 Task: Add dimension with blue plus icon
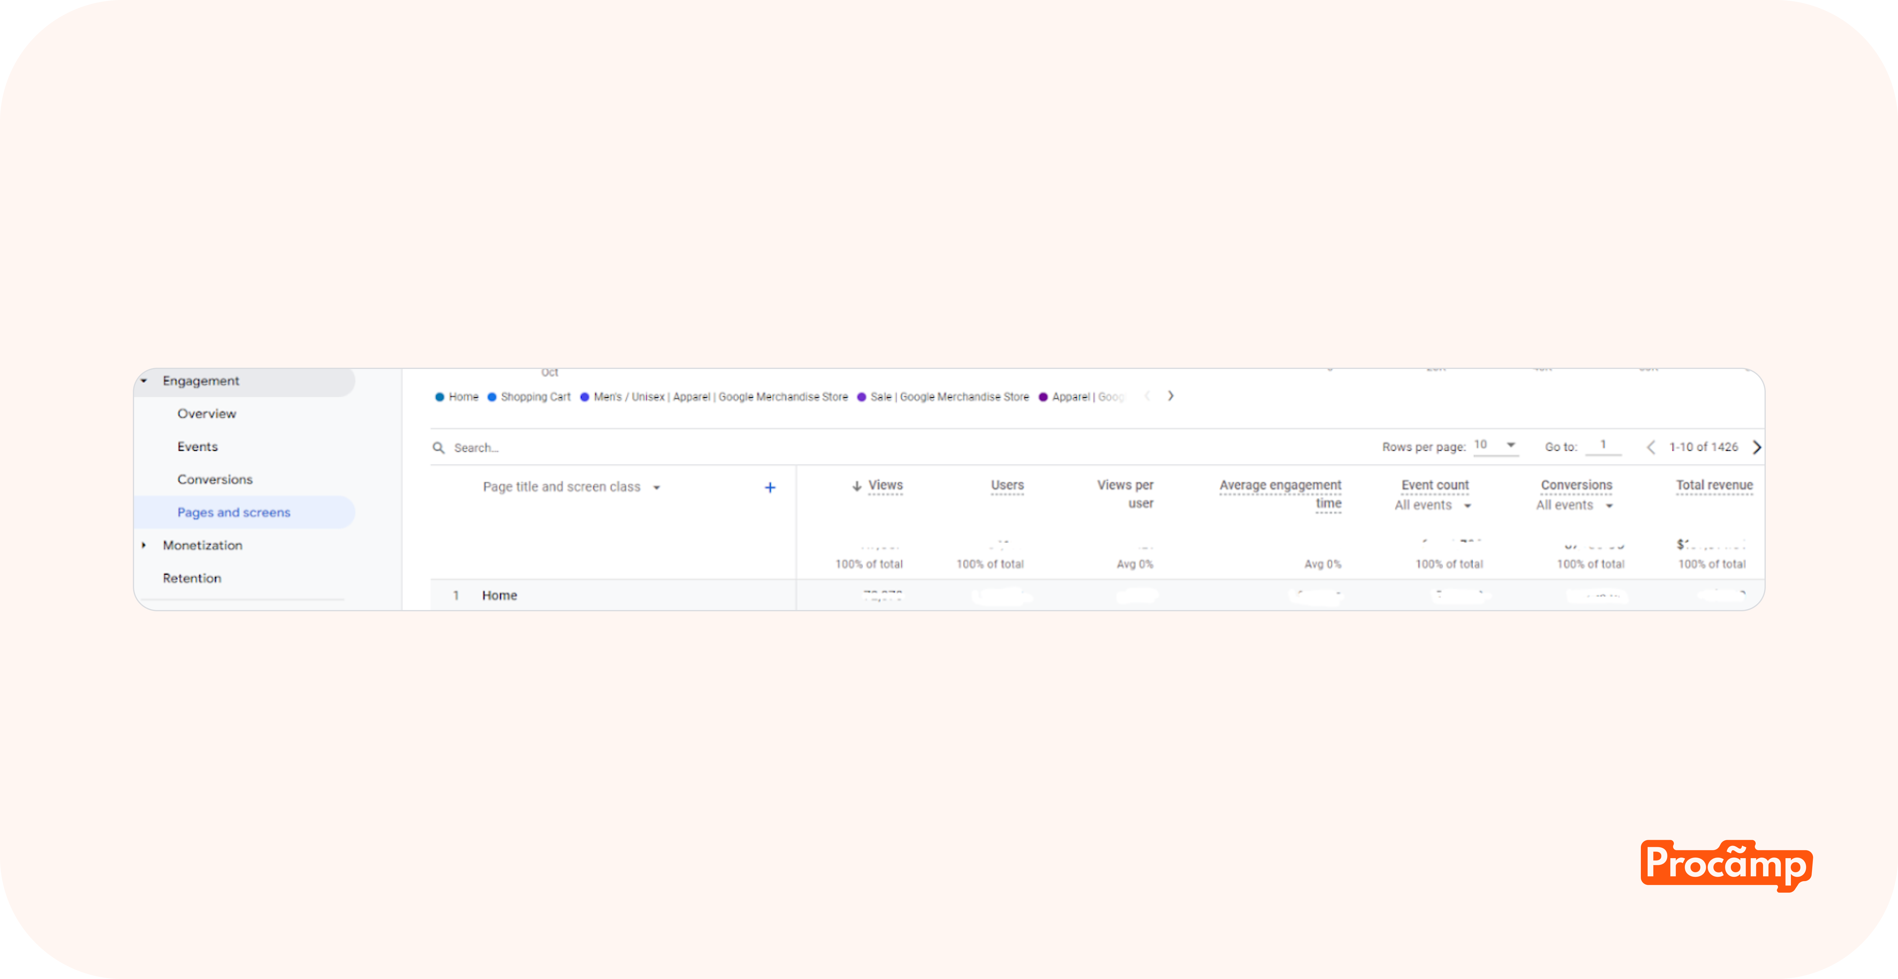(770, 487)
